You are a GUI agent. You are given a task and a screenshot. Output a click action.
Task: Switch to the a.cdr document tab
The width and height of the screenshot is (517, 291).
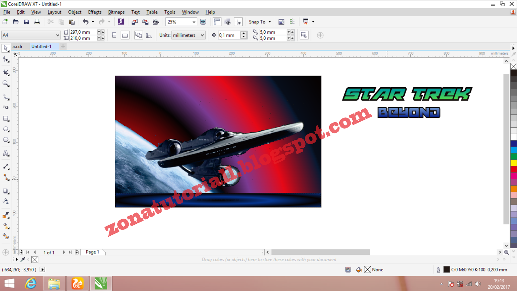pyautogui.click(x=18, y=46)
